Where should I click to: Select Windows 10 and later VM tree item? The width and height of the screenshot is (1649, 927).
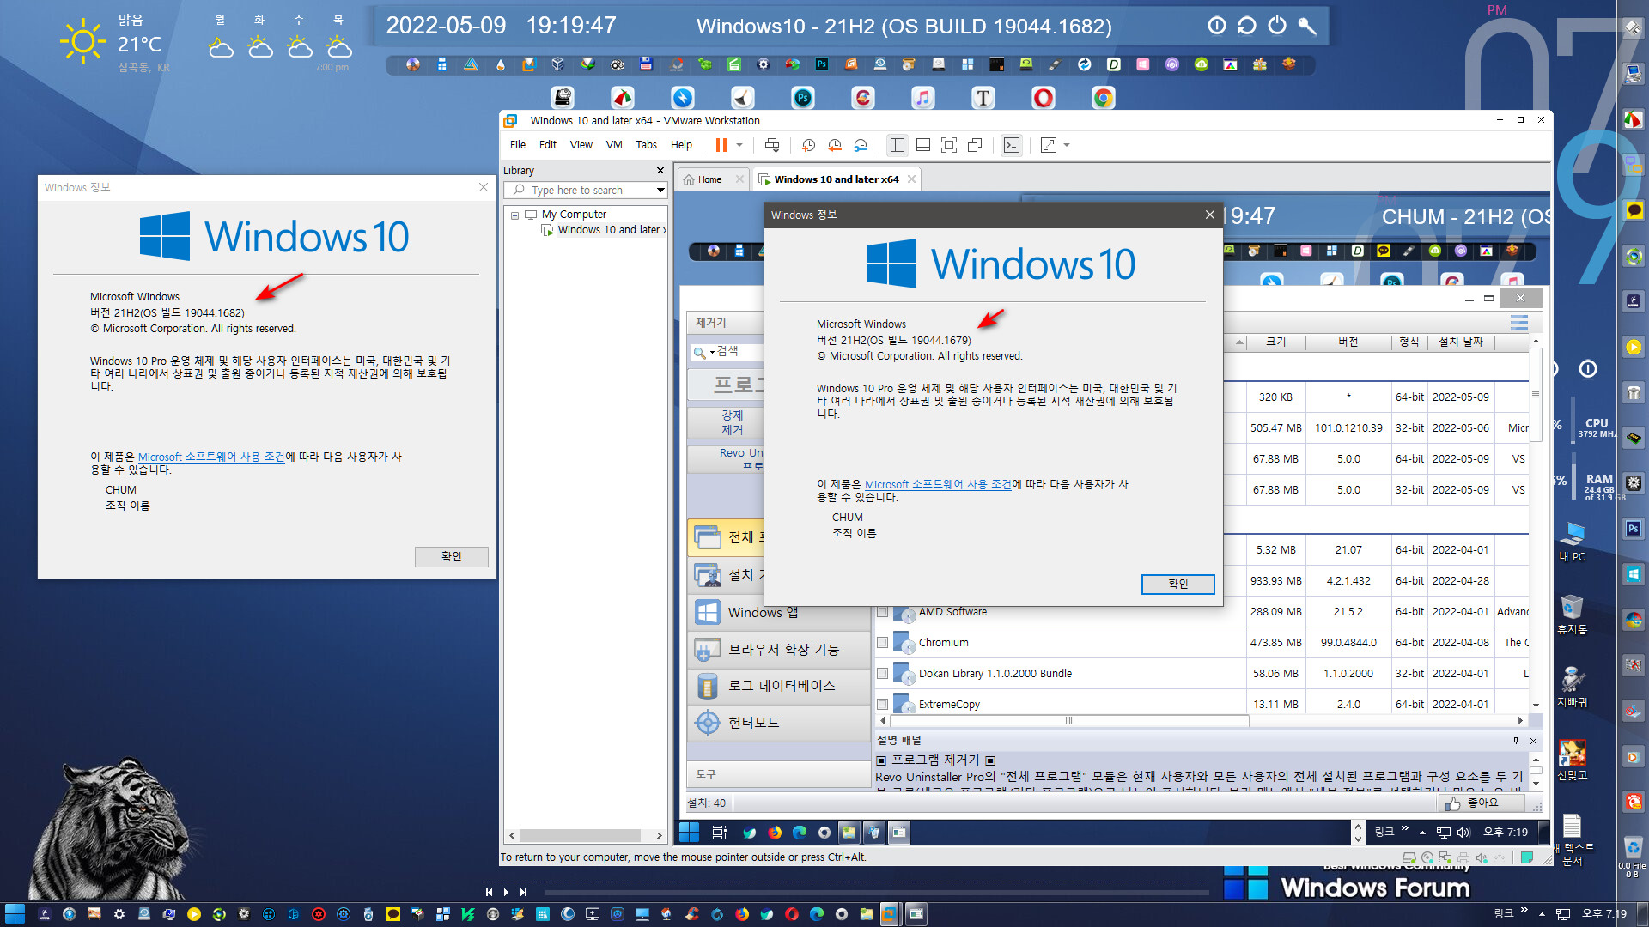[x=603, y=230]
